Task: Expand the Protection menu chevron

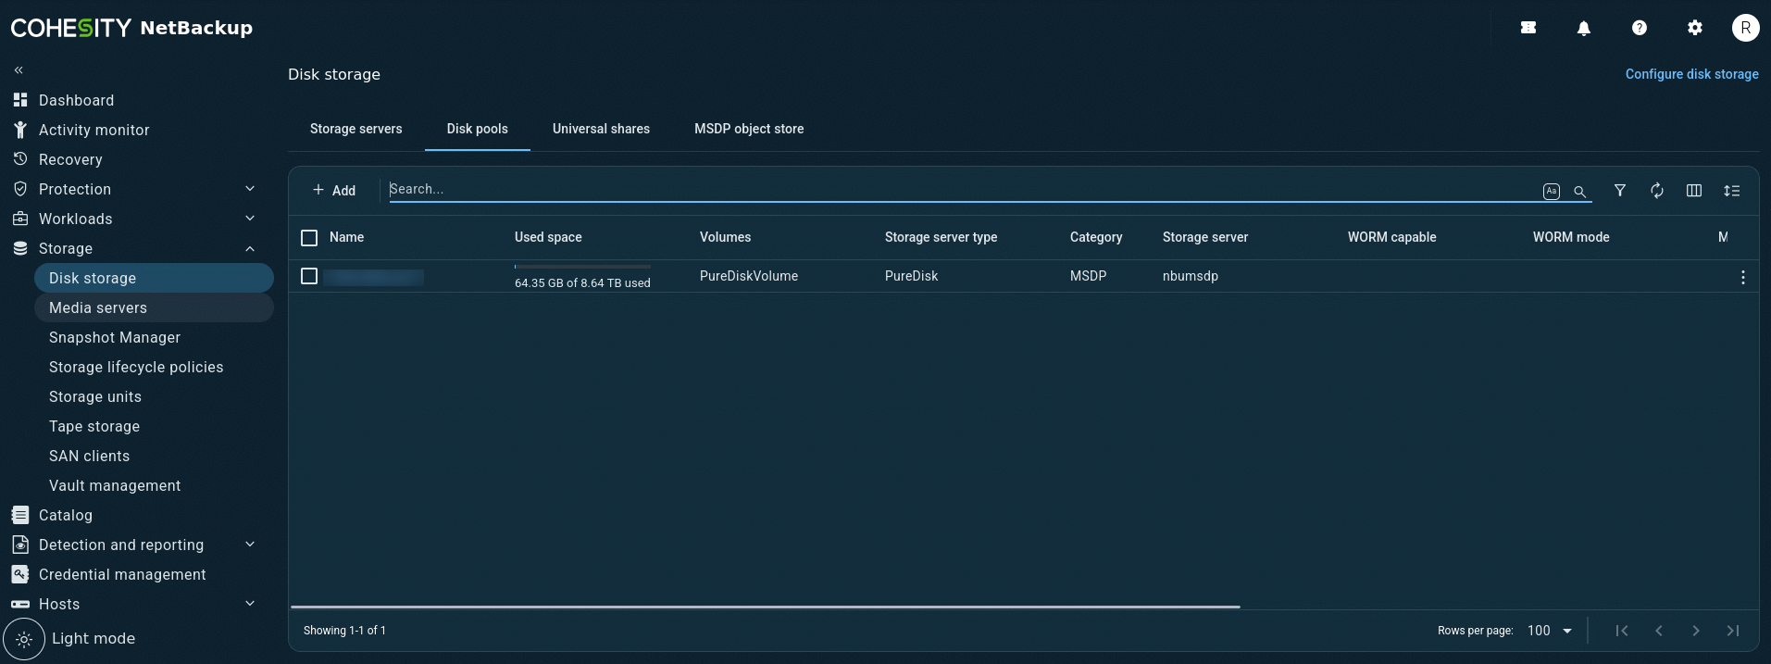Action: pos(250,189)
